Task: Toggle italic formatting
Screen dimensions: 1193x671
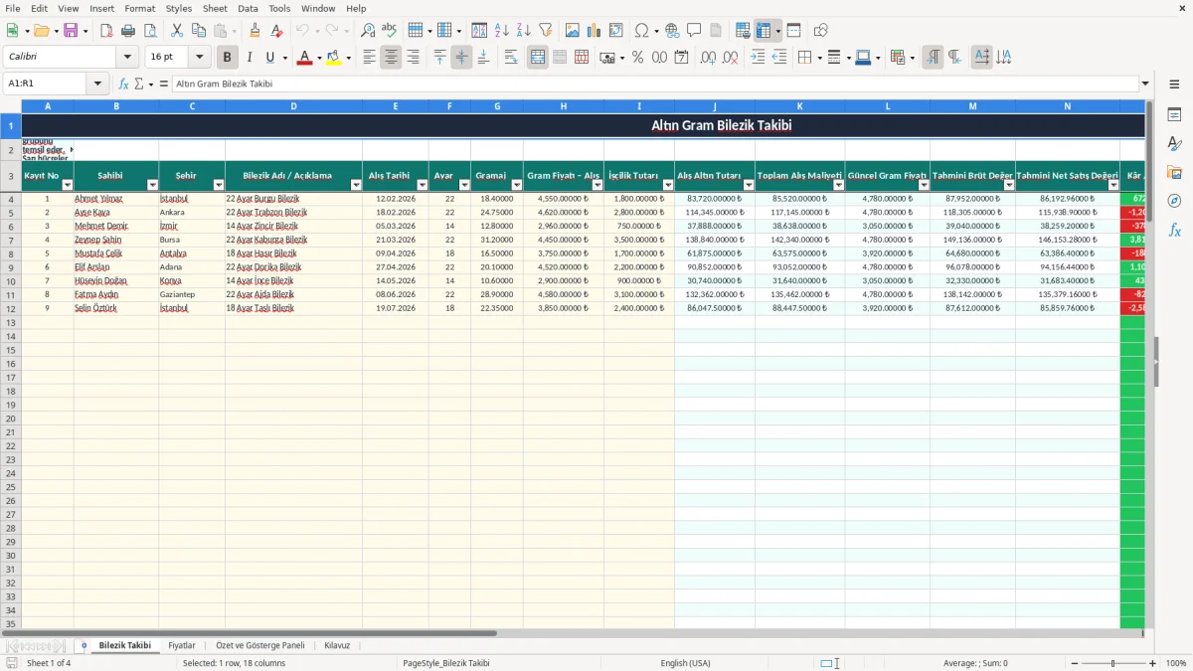Action: [x=250, y=58]
